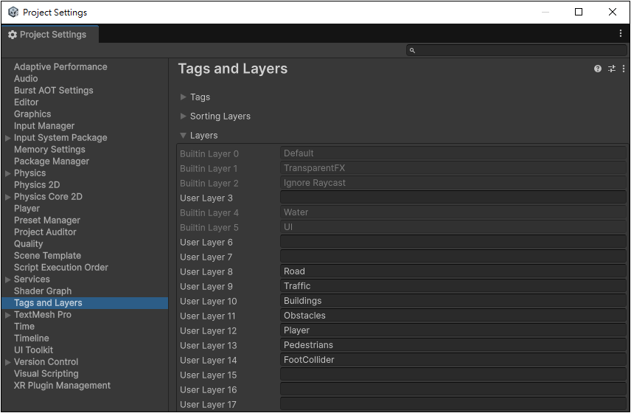Collapse the Layers section
Screen dimensions: 631x413
(183, 136)
